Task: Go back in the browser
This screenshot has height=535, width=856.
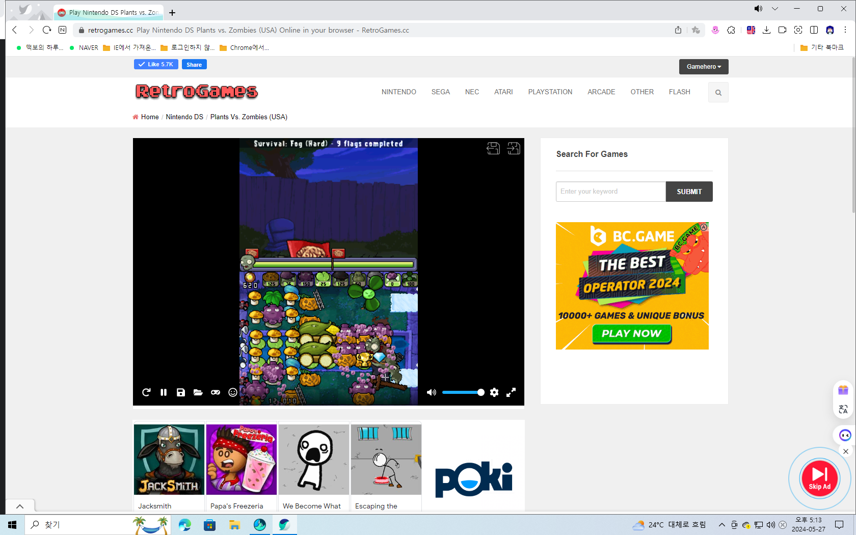Action: pyautogui.click(x=15, y=30)
